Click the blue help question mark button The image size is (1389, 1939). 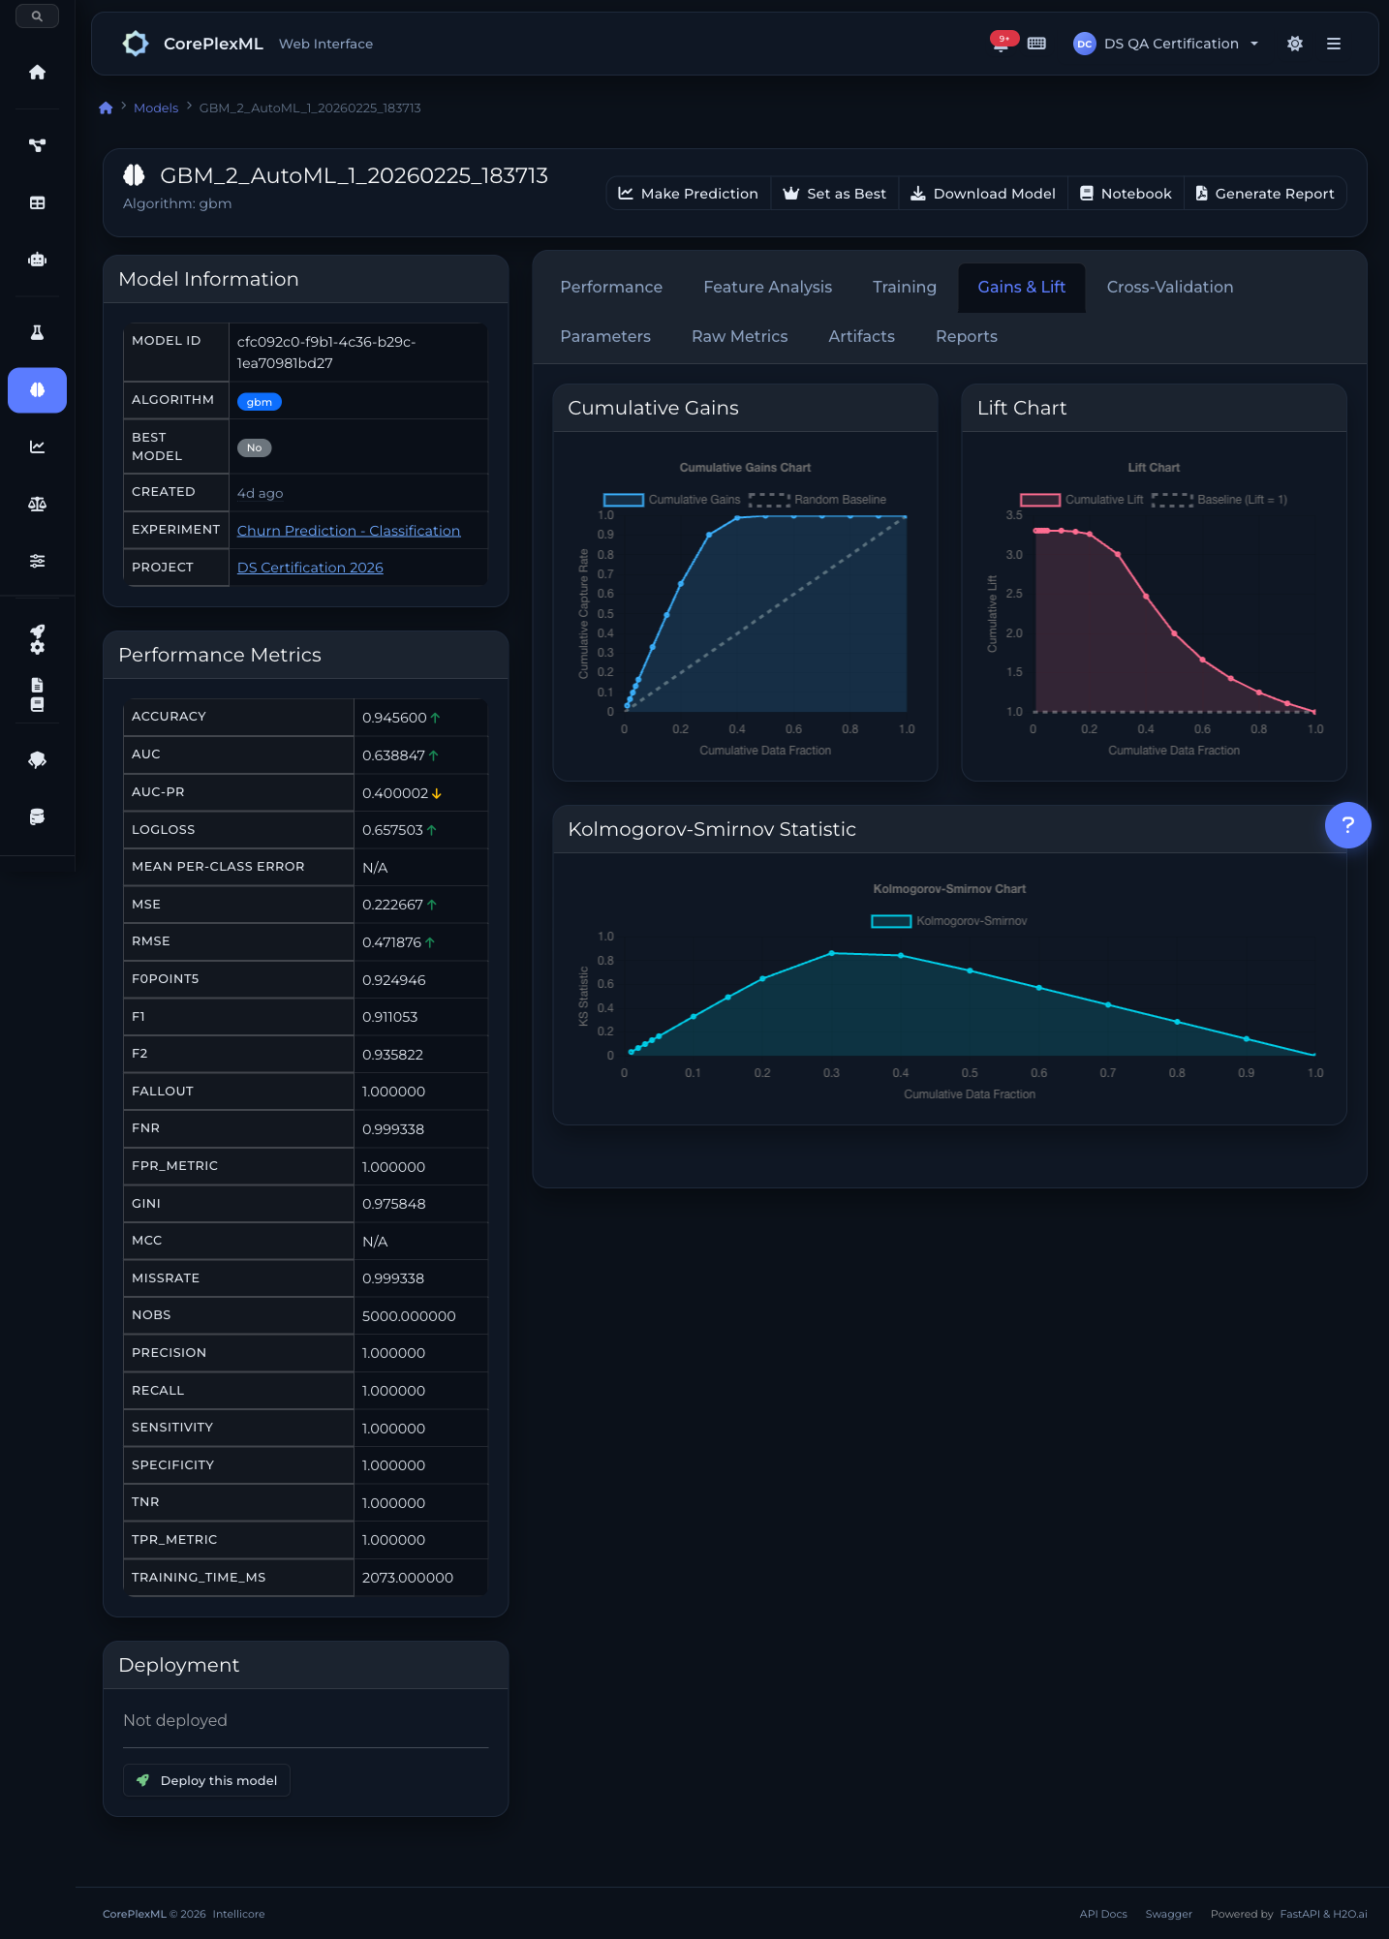pos(1347,825)
